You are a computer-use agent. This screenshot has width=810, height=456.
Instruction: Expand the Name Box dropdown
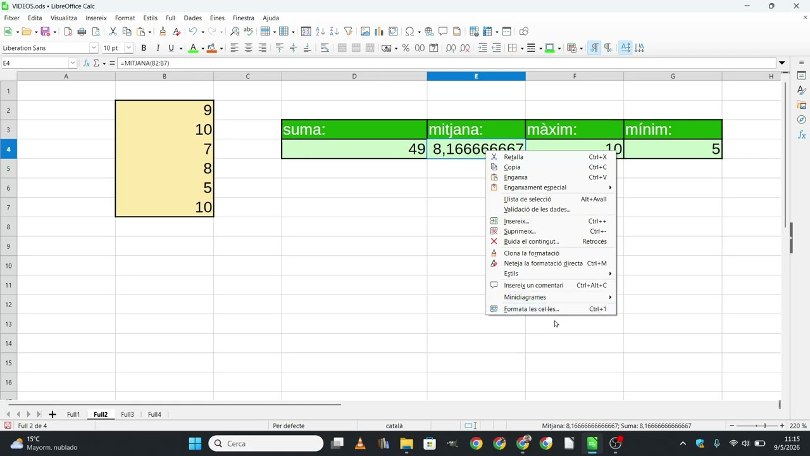tap(73, 63)
